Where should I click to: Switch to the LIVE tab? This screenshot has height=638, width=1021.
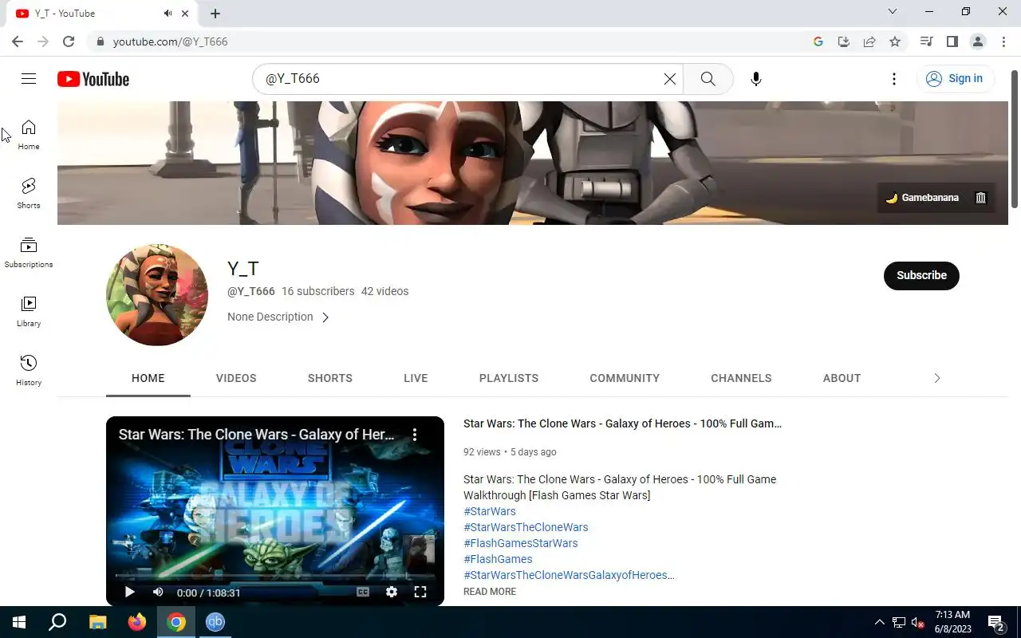tap(416, 378)
